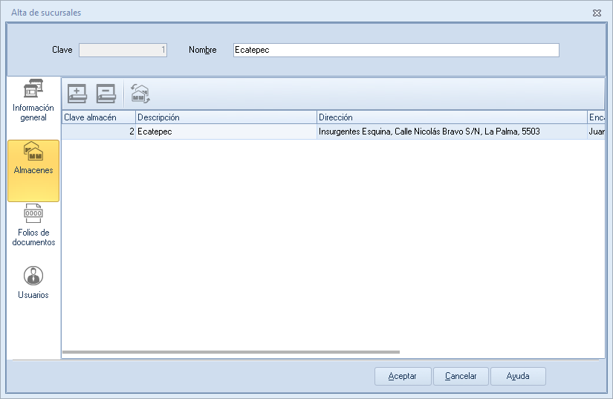Image resolution: width=613 pixels, height=399 pixels.
Task: Select the Ecatepec warehouse description cell
Action: [x=226, y=132]
